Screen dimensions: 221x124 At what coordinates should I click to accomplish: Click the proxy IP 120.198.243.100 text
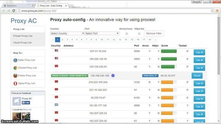(100, 76)
